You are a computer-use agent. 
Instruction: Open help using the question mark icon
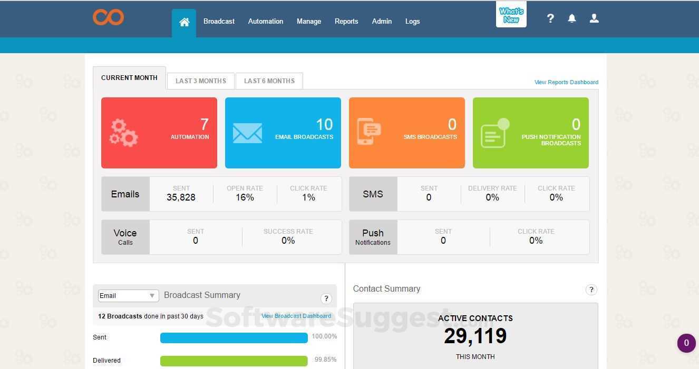click(550, 18)
